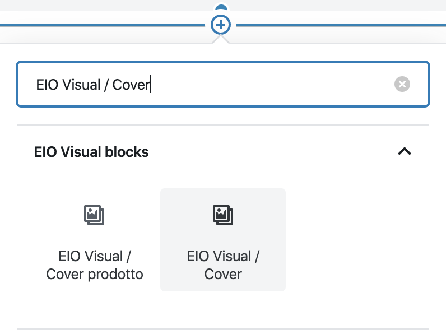Click the stacked images icon above Cover prodotto
The height and width of the screenshot is (334, 446).
94,215
